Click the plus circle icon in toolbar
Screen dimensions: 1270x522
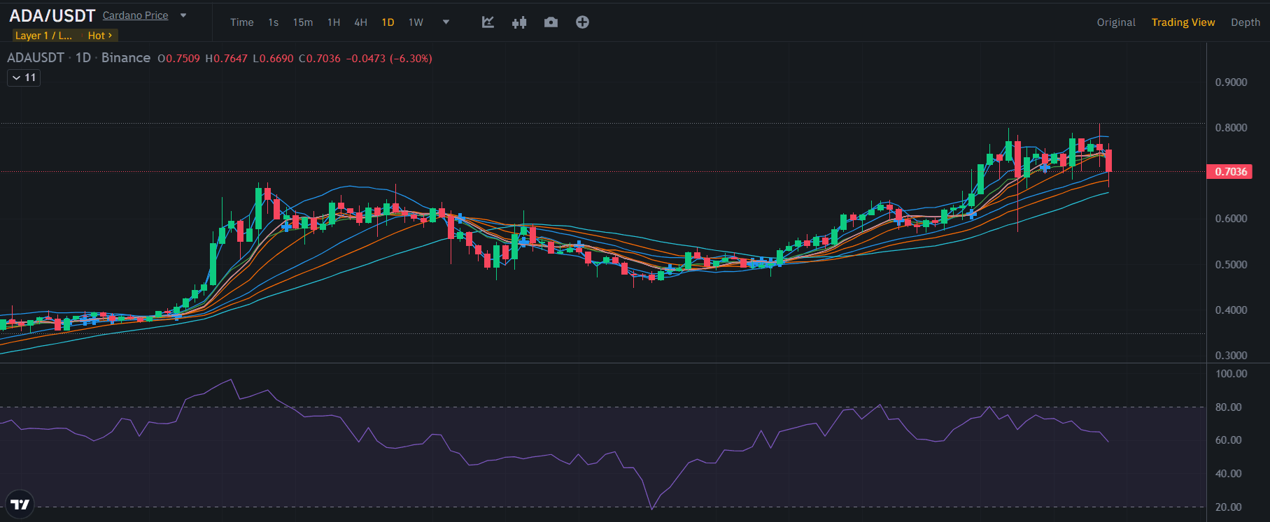click(582, 22)
